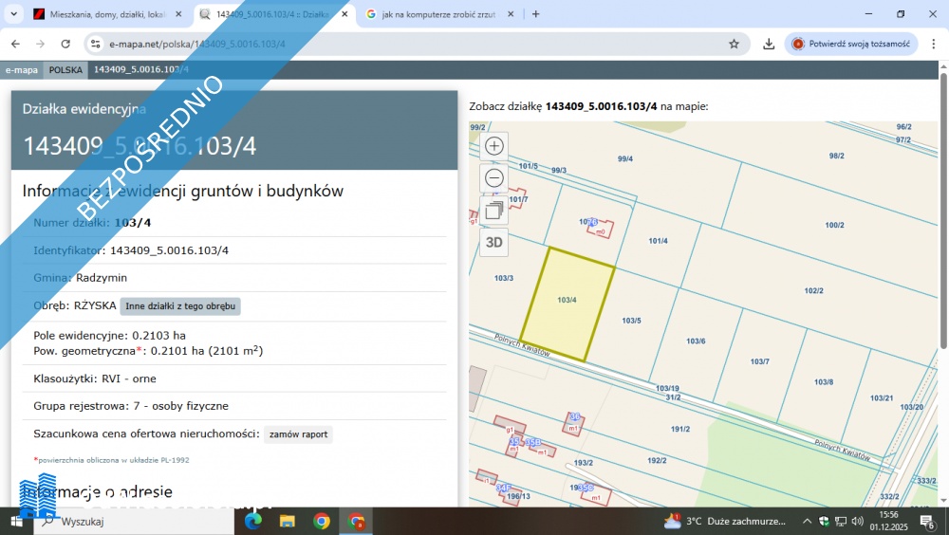The width and height of the screenshot is (949, 535).
Task: Zoom in on the parcel map
Action: (x=494, y=146)
